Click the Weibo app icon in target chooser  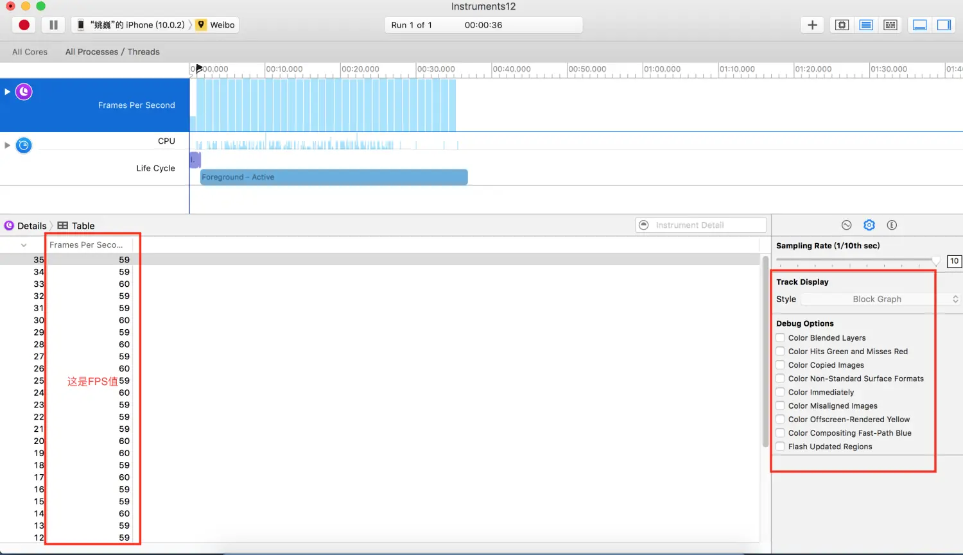pos(201,25)
